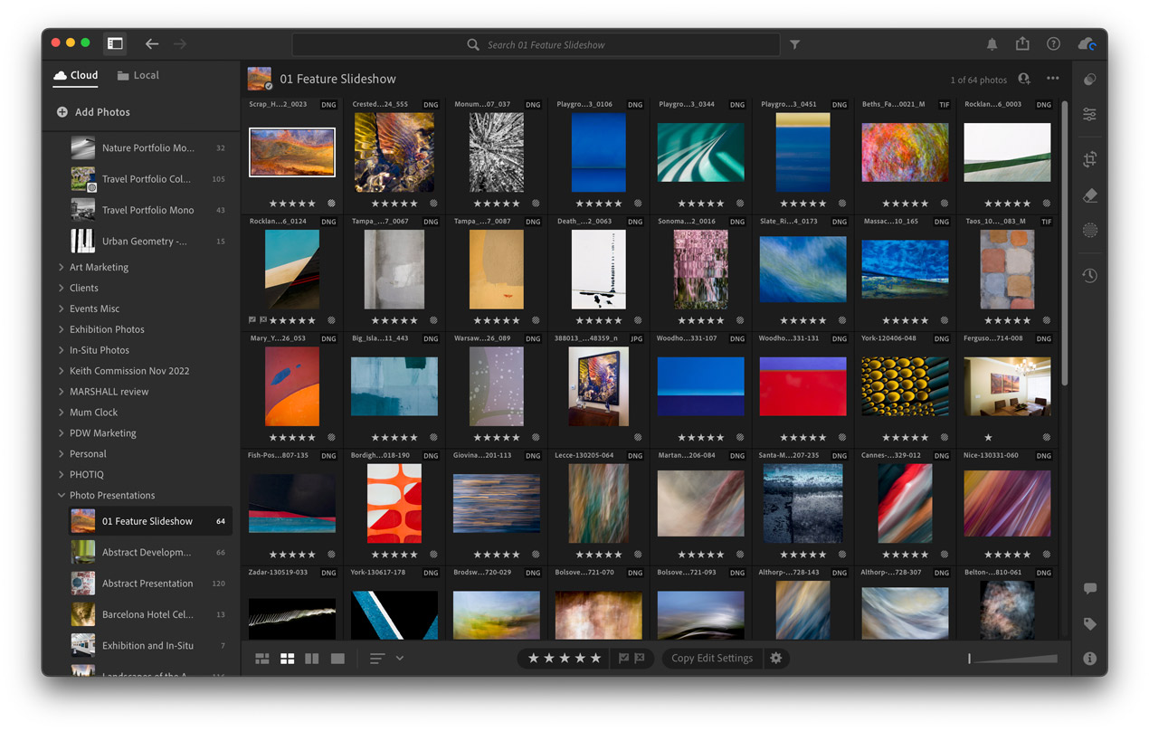Click the sort order icon
Viewport: 1149px width, 731px height.
tap(377, 659)
